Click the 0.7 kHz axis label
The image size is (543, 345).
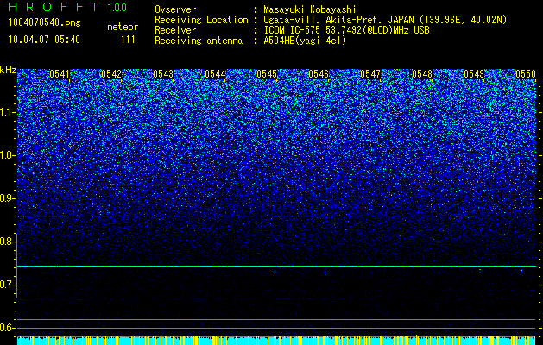point(8,285)
